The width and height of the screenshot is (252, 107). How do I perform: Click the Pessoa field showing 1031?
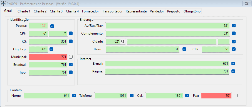pos(38,26)
